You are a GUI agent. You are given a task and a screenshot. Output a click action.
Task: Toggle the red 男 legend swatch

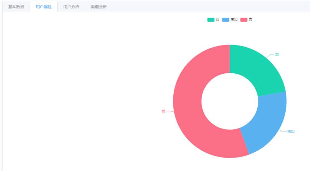(x=244, y=19)
